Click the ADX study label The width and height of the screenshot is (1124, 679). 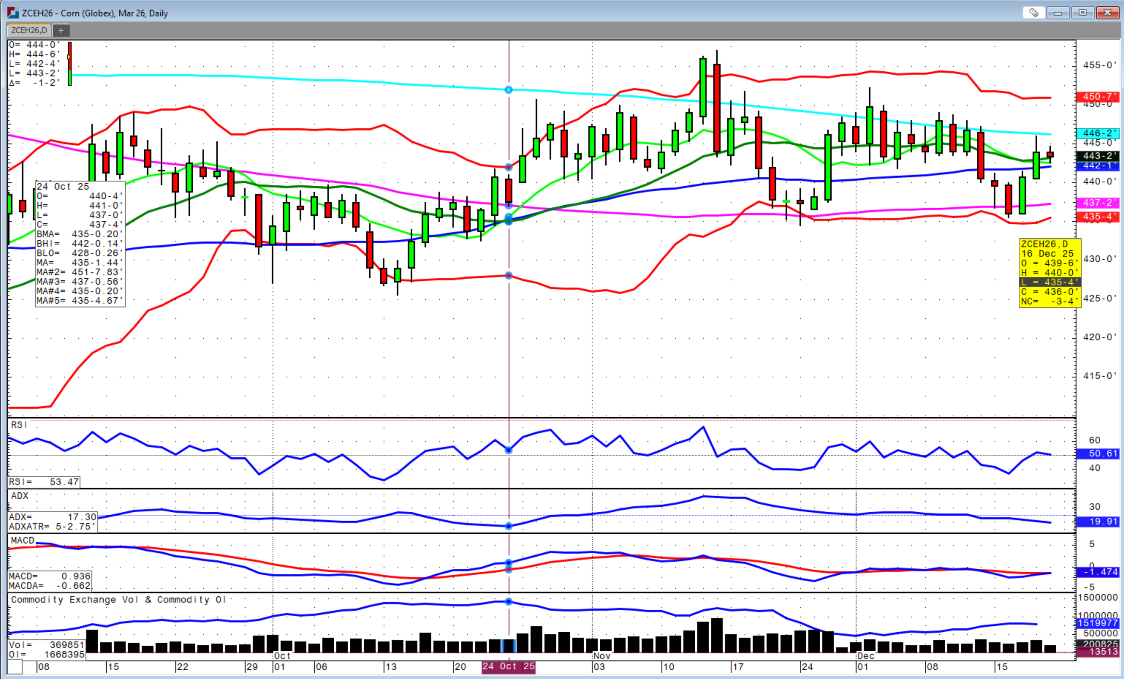tap(20, 496)
